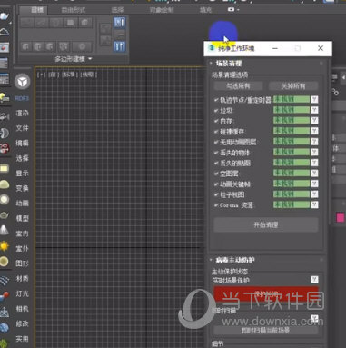Uncheck the 丢失的贴图 checkbox
Image resolution: width=346 pixels, height=348 pixels.
216,163
